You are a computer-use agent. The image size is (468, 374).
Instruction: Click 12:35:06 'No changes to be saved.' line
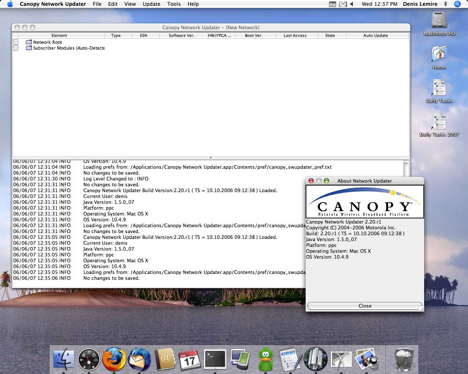112,278
